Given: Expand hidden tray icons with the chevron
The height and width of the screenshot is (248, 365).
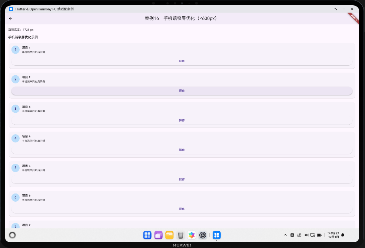Looking at the screenshot, I should tap(285, 235).
